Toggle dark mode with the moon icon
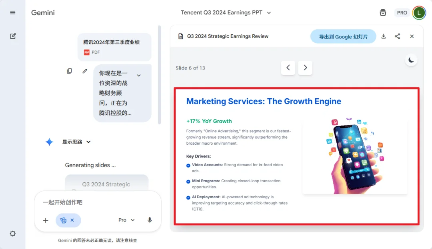Screen dimensions: 432x249 click(x=411, y=60)
